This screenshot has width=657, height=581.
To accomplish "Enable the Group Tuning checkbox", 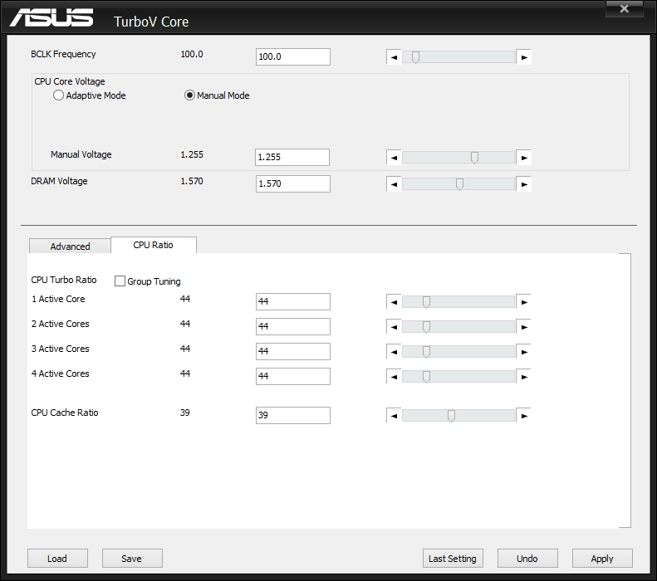I will pyautogui.click(x=120, y=281).
